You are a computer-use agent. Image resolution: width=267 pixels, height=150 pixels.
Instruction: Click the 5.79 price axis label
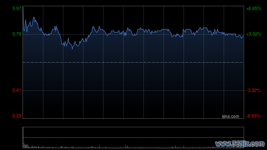click(17, 34)
